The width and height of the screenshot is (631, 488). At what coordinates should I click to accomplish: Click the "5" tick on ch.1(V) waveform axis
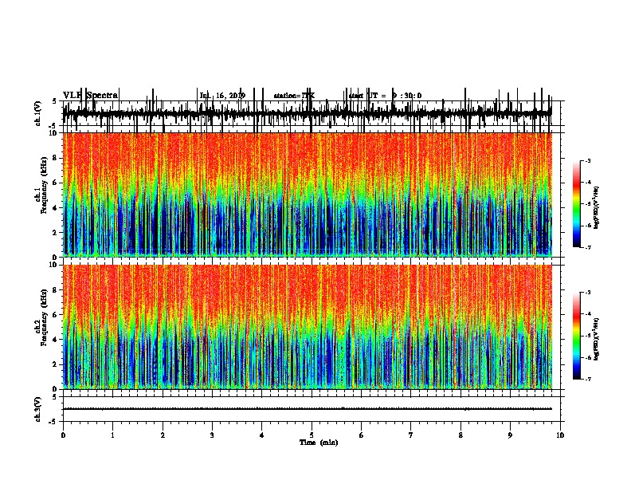[54, 101]
